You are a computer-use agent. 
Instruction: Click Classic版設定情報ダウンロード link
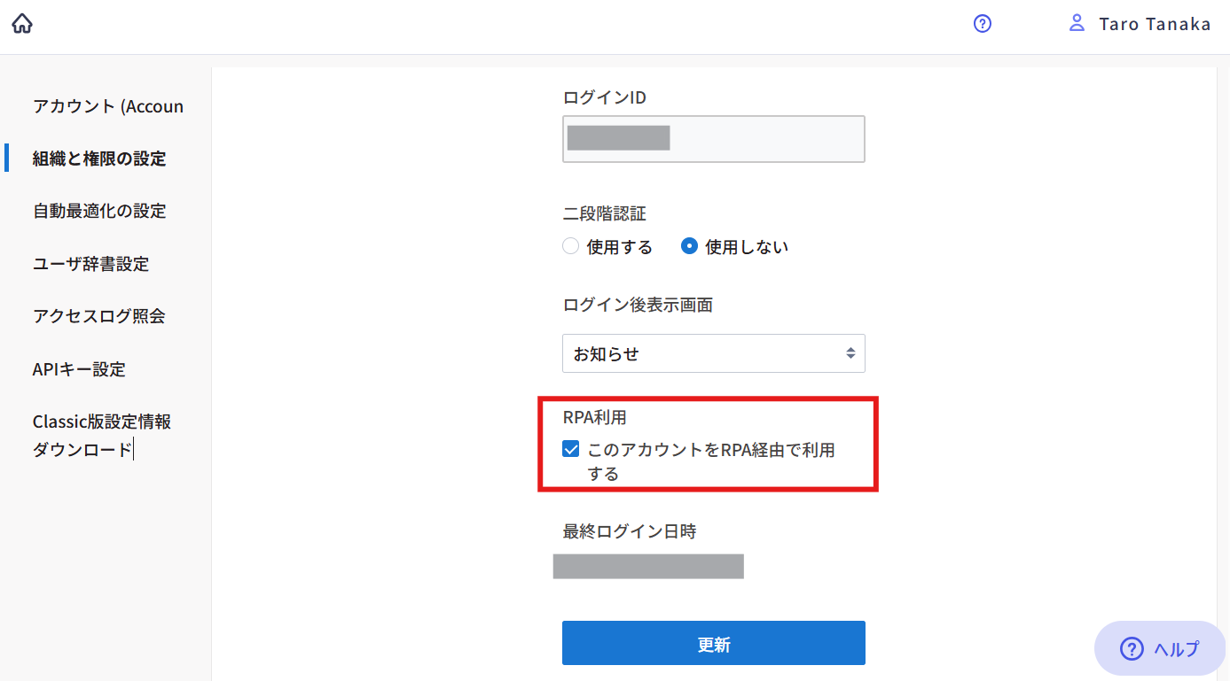(101, 435)
